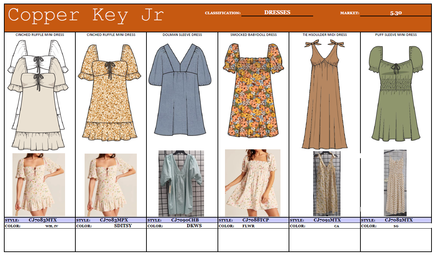Click the STYLE: label beside CJ7082MTX
This screenshot has height=256, width=434.
tap(368, 220)
